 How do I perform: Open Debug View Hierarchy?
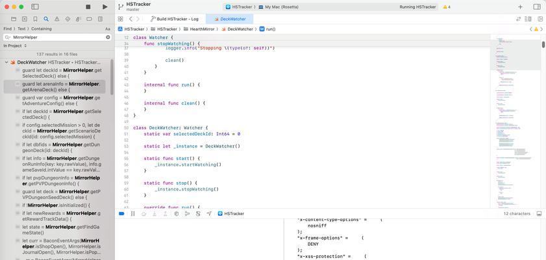176,214
